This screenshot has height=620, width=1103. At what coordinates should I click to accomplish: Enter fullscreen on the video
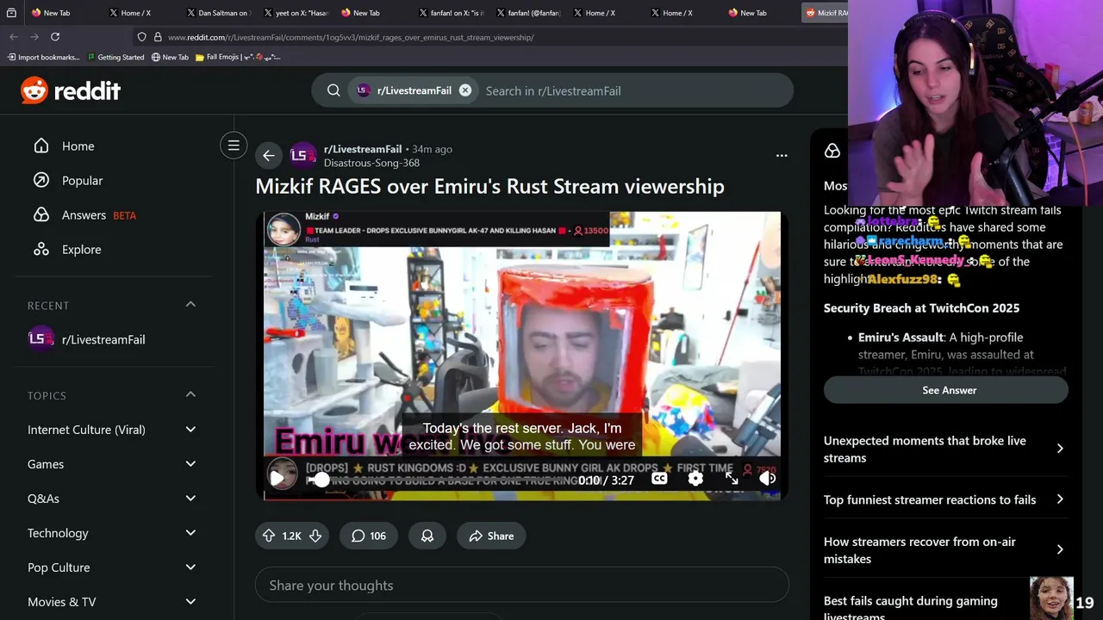point(732,479)
